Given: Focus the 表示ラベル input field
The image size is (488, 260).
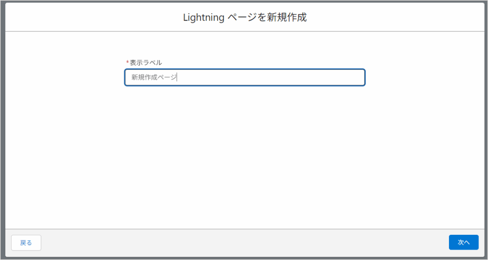Looking at the screenshot, I should click(244, 77).
